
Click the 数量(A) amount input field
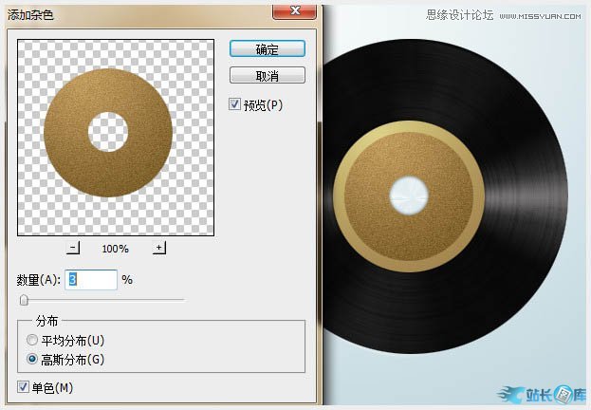(90, 280)
